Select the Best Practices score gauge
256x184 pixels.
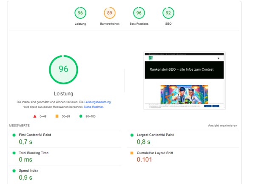coord(139,13)
